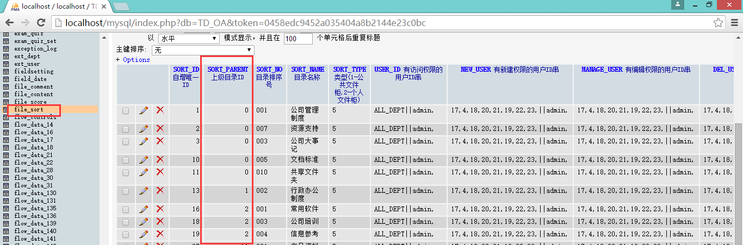
Task: Tick the checkbox for the 公司管理制度 row
Action: (126, 111)
